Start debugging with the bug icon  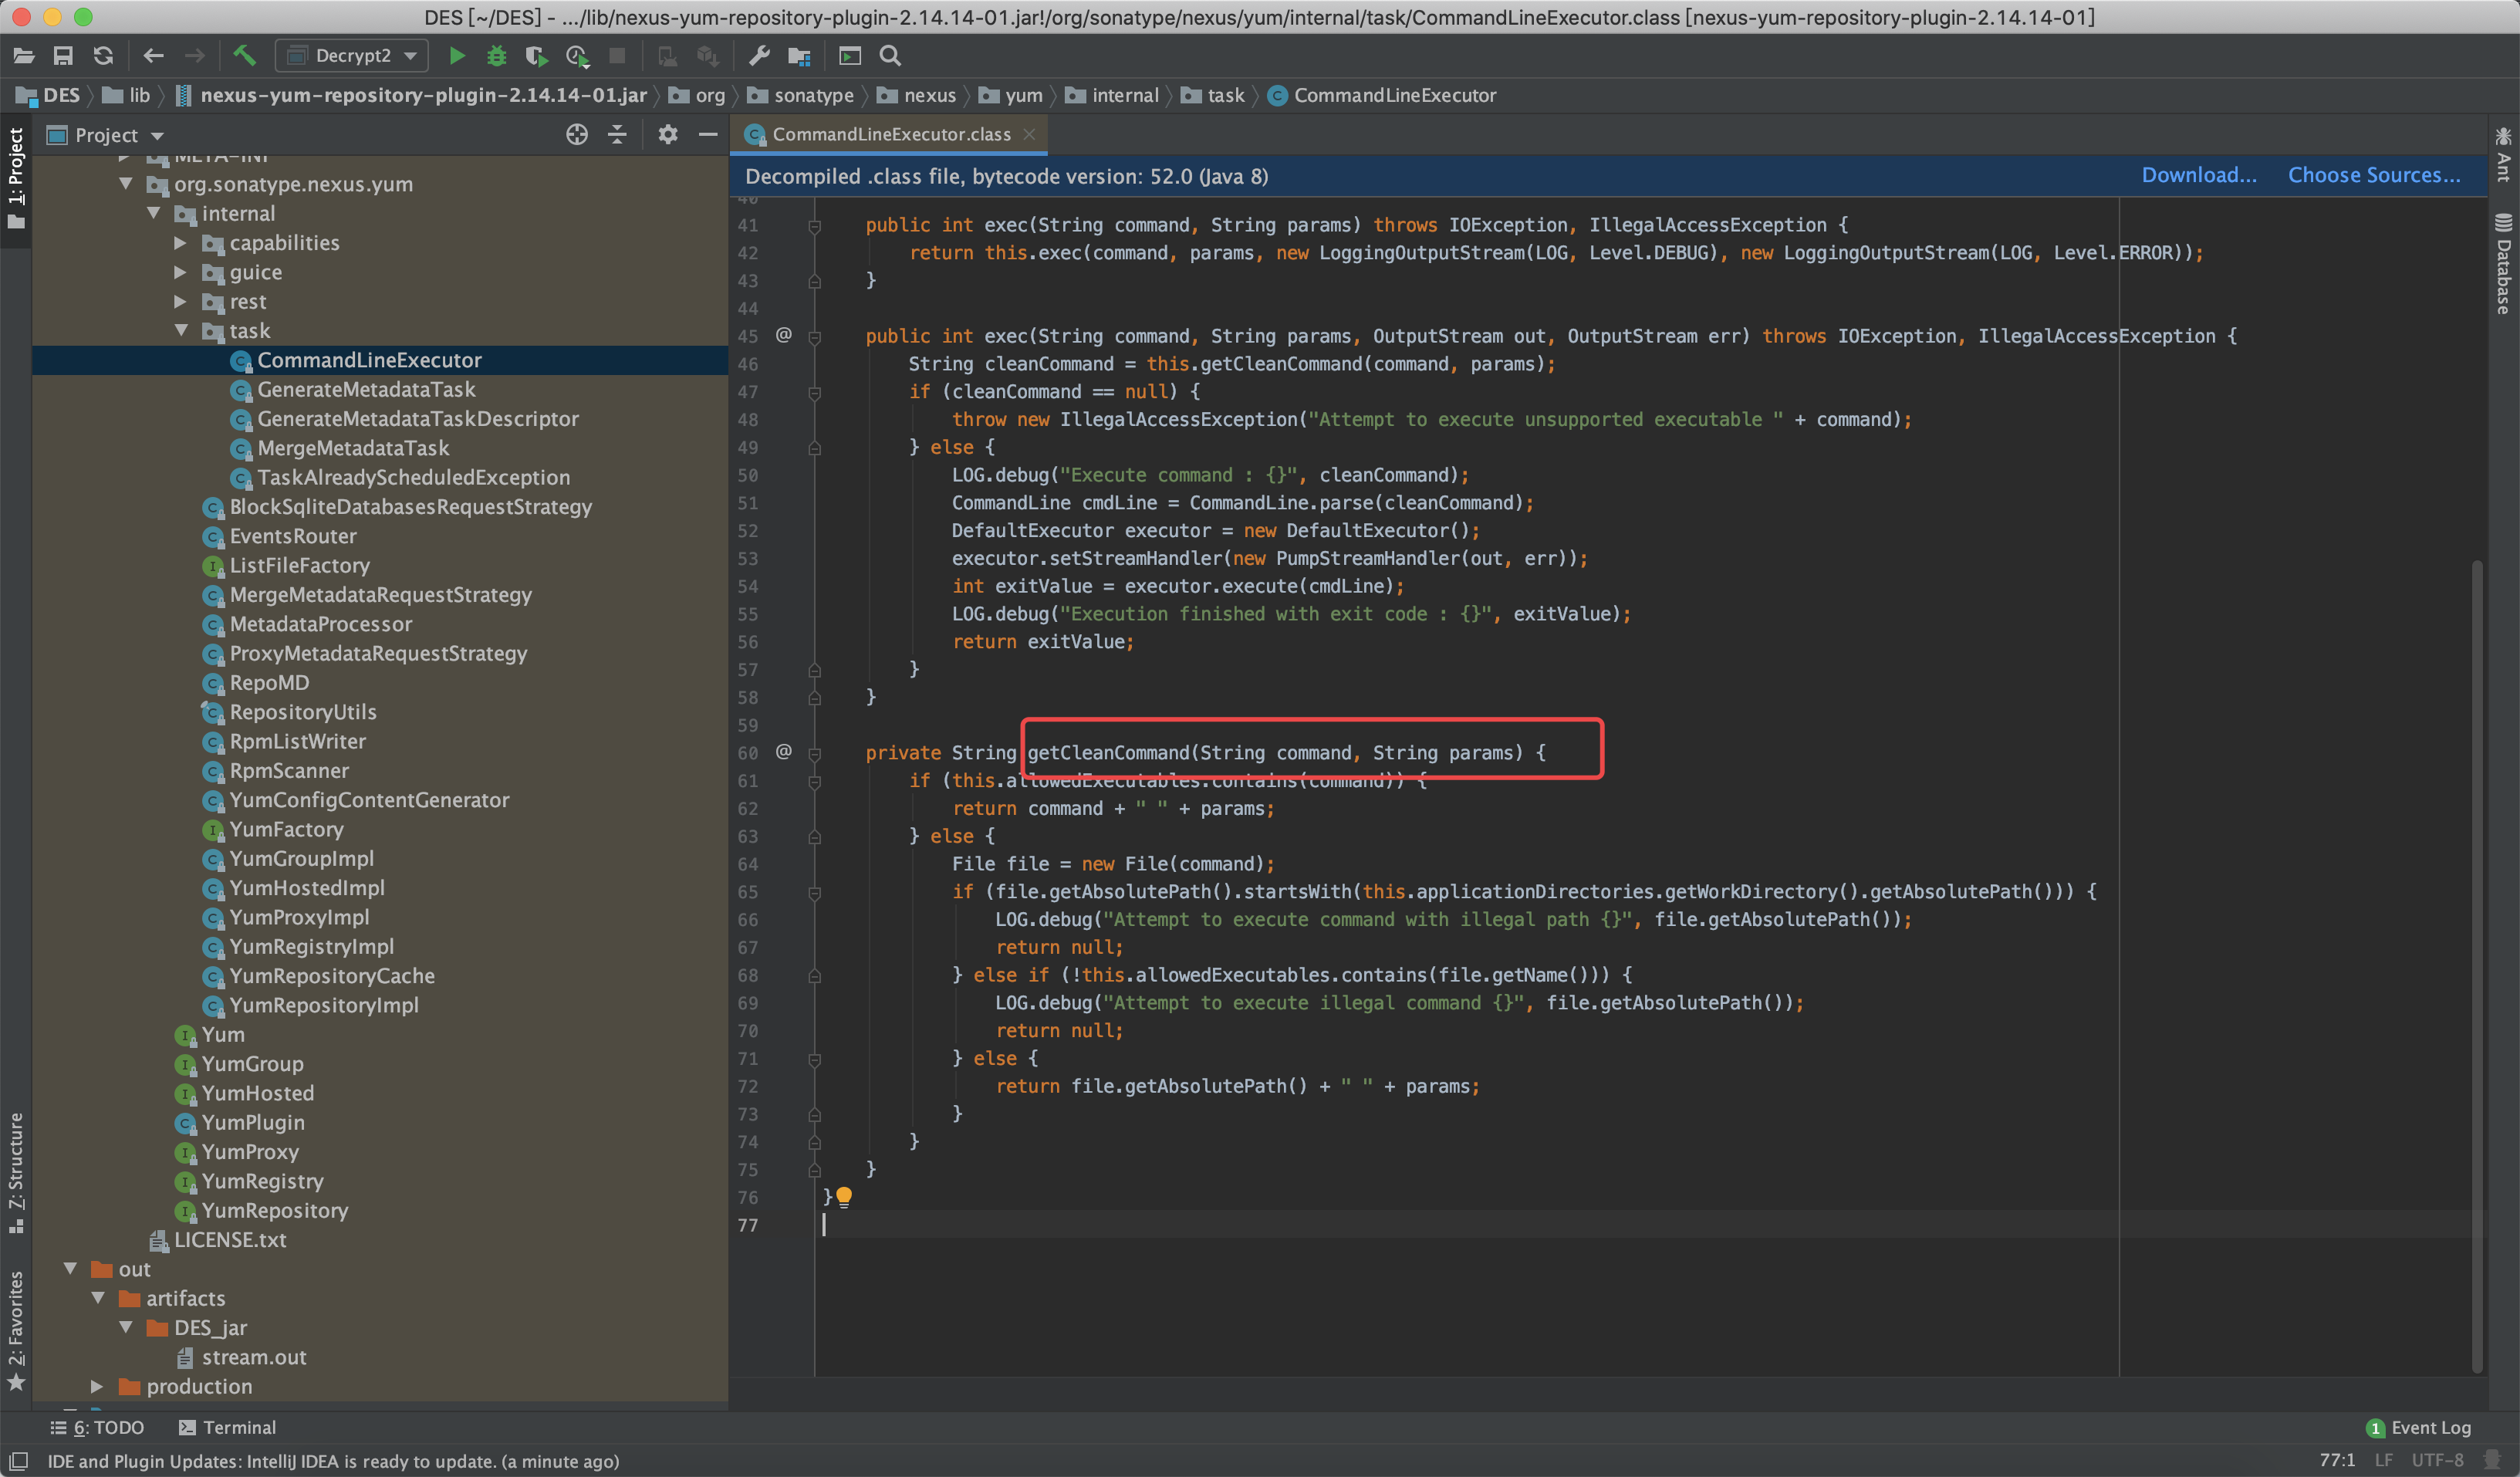click(496, 56)
